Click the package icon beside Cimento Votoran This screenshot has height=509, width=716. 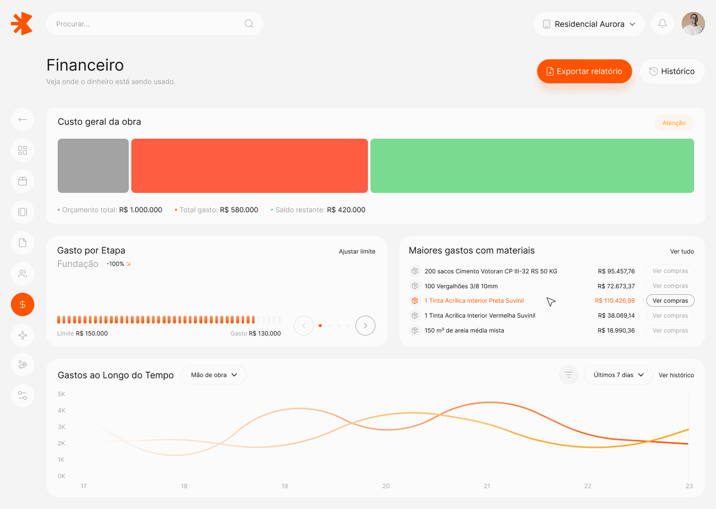415,271
